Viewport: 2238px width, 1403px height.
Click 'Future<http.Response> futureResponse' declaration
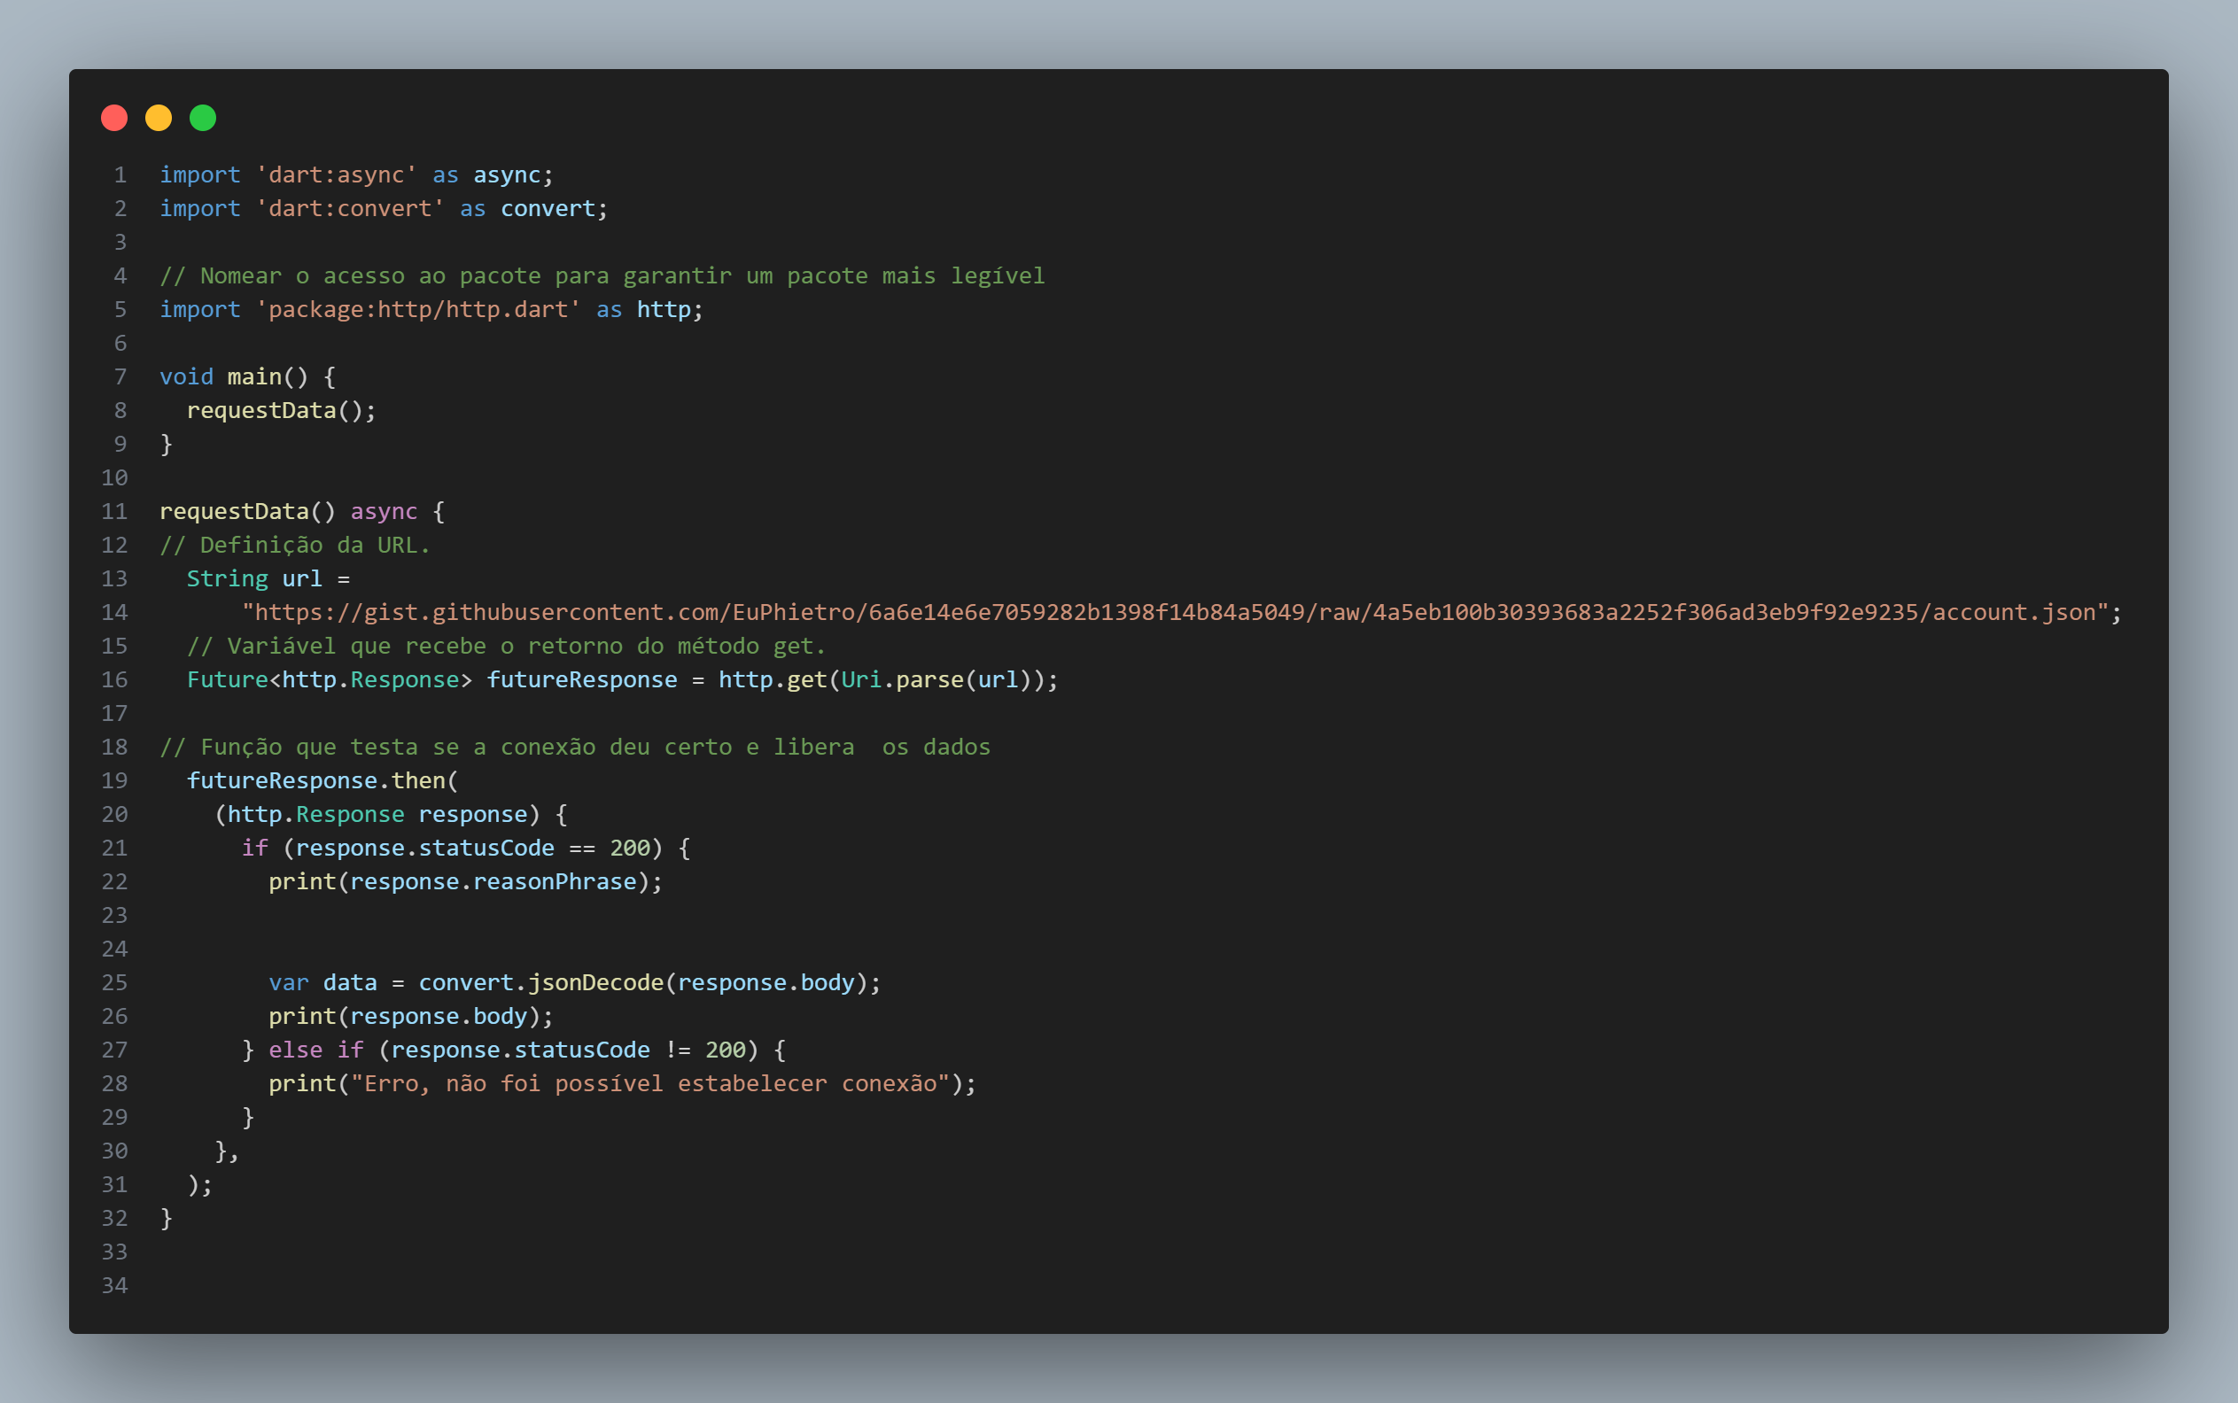point(431,679)
